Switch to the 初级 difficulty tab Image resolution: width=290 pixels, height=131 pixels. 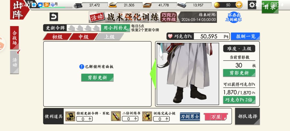tap(57, 37)
